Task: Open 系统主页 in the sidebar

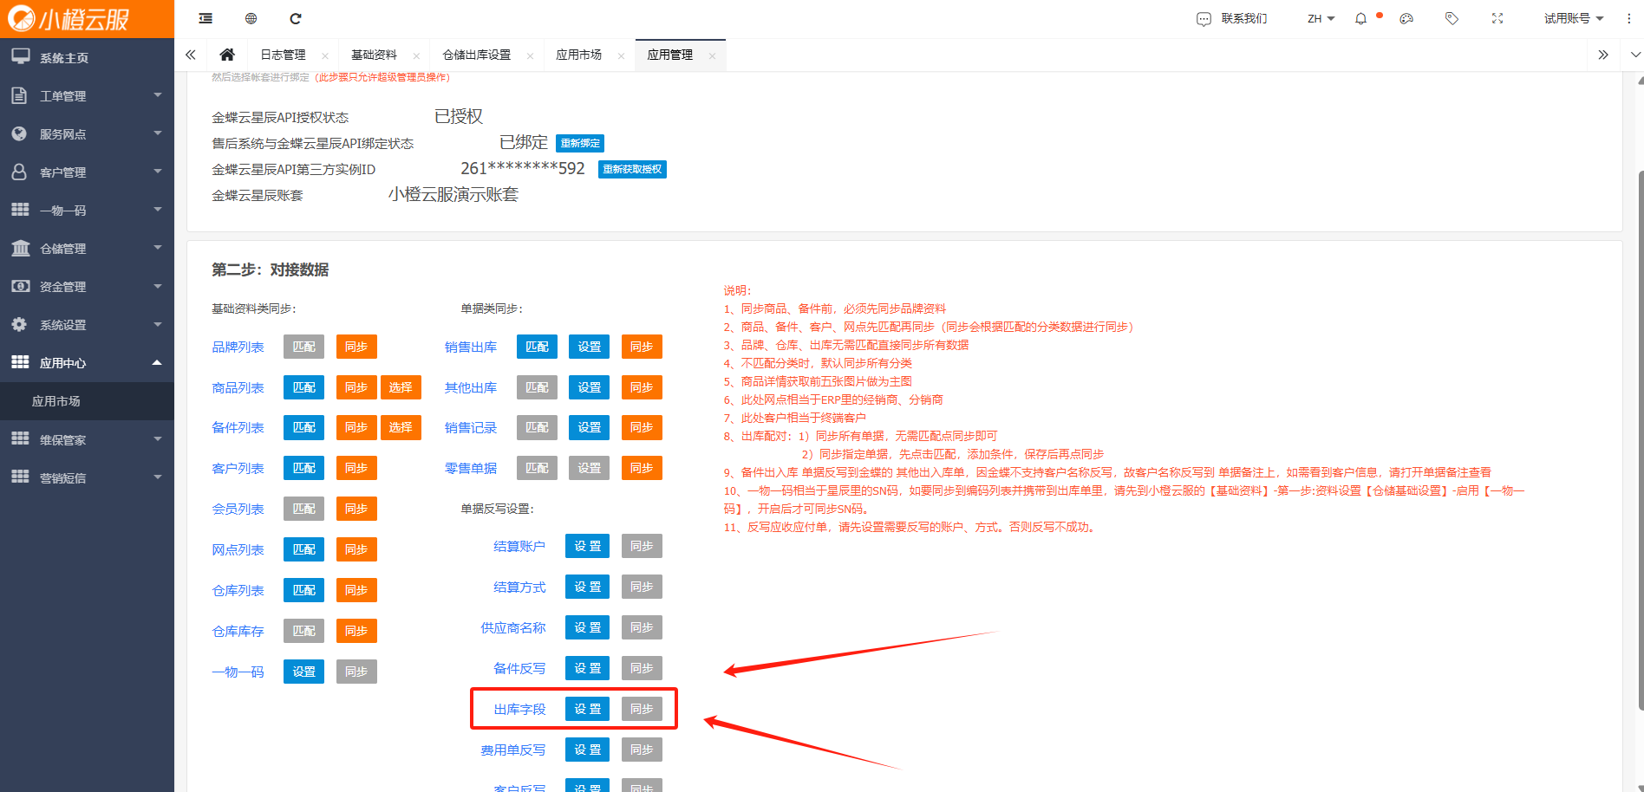Action: click(87, 57)
